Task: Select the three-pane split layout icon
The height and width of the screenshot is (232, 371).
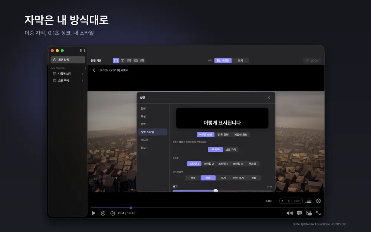Action: coord(135,61)
